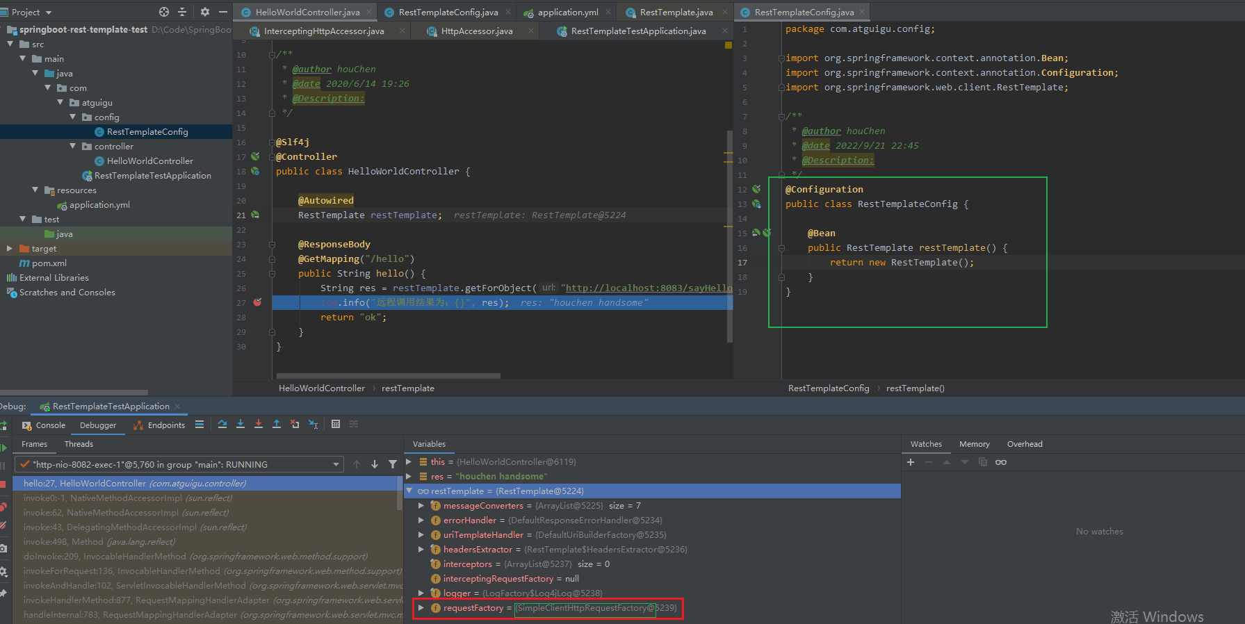This screenshot has width=1245, height=624.
Task: Fold the hello() method at line 25
Action: 271,273
